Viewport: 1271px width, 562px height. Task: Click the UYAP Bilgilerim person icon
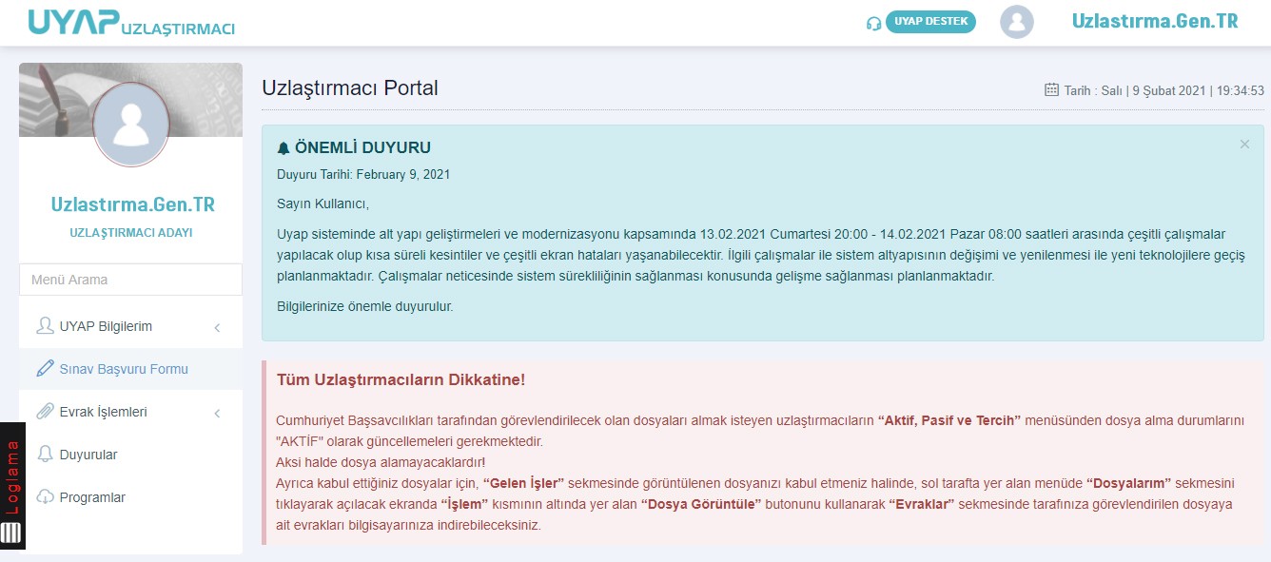pyautogui.click(x=45, y=326)
